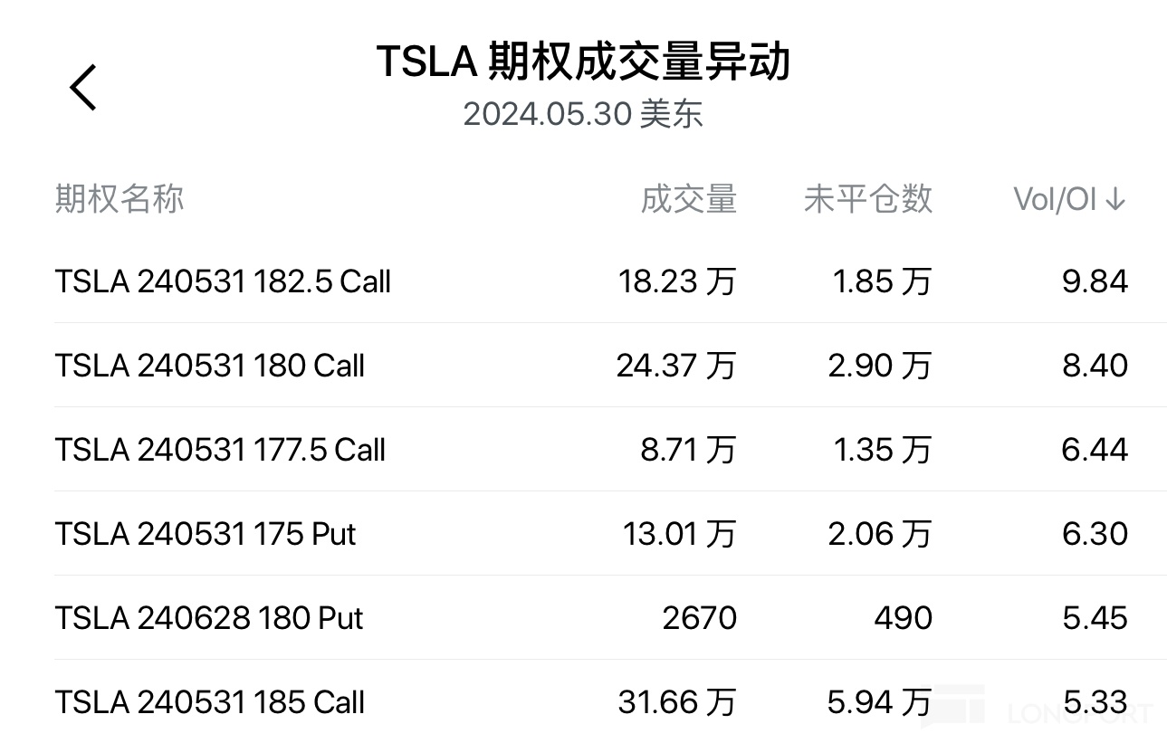
Task: Sort by the 成交量 column header
Action: [x=688, y=199]
